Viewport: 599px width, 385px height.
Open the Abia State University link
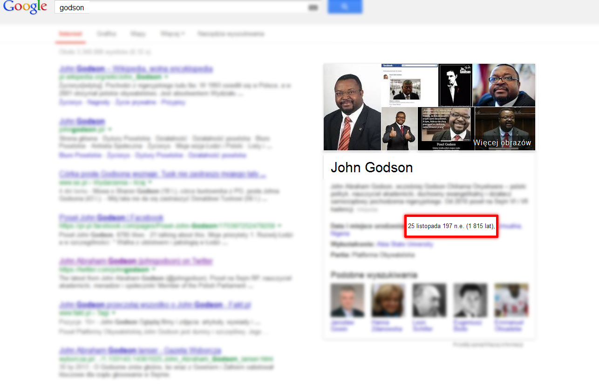[405, 244]
